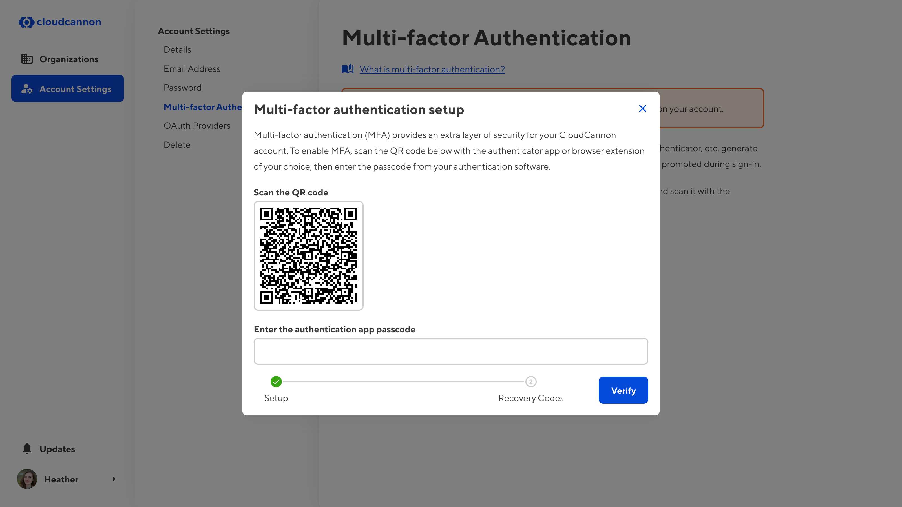The width and height of the screenshot is (902, 507).
Task: Click the Details account settings tab
Action: click(x=177, y=50)
